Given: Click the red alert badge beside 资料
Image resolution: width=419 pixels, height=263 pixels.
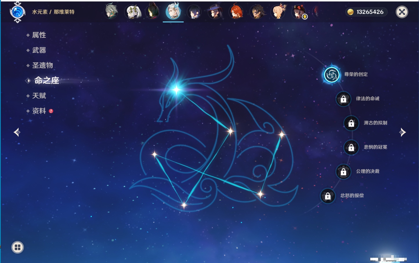Looking at the screenshot, I should click(x=51, y=111).
